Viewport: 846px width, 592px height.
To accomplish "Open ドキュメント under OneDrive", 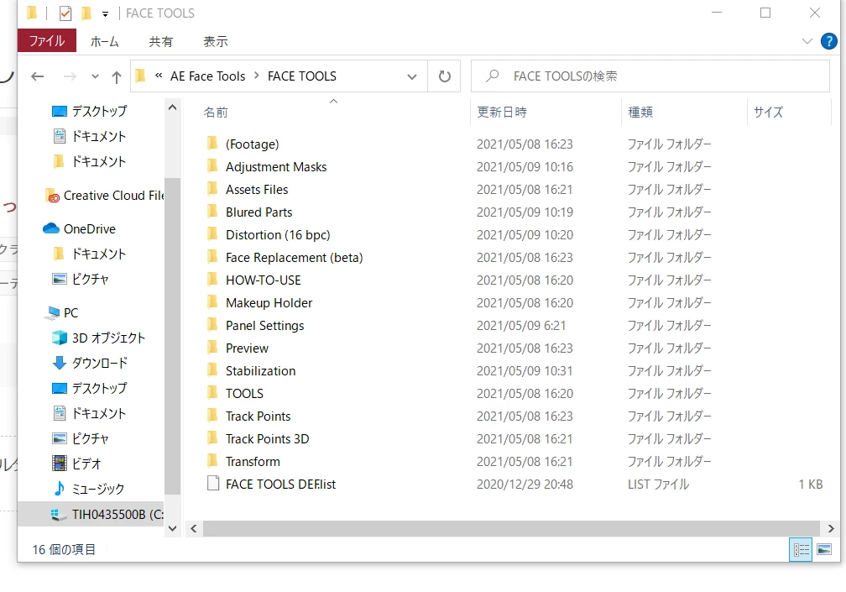I will pyautogui.click(x=90, y=254).
